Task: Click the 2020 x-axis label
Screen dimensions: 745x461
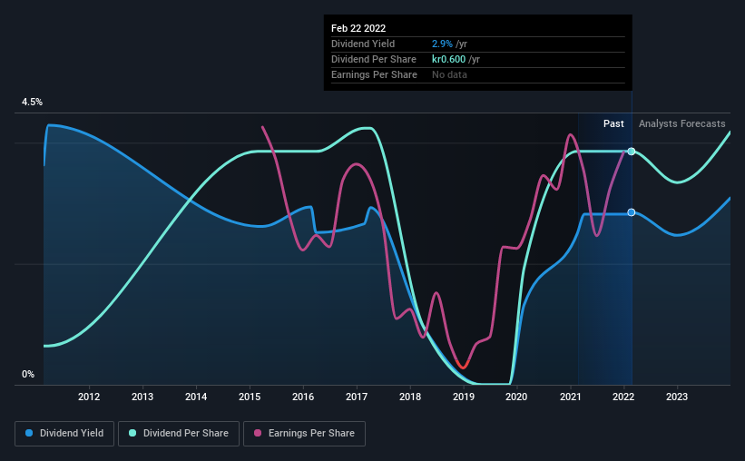Action: pos(516,397)
